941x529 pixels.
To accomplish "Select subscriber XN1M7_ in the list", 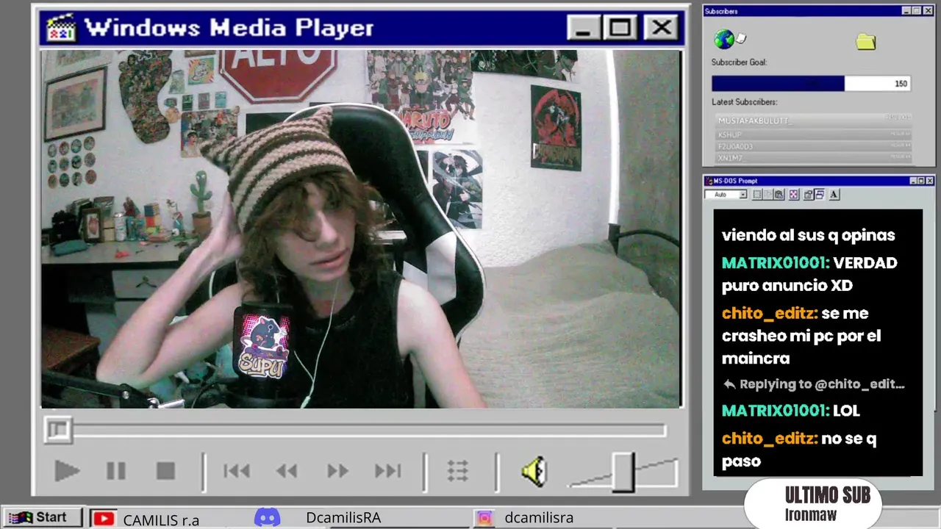I will tap(814, 158).
